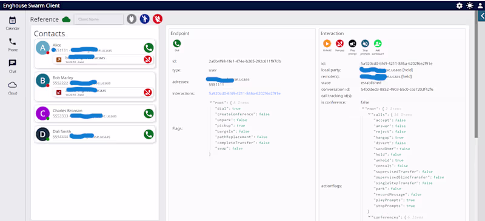Click the "createConference": false flag line
Image resolution: width=485 pixels, height=221 pixels.
tap(242, 114)
